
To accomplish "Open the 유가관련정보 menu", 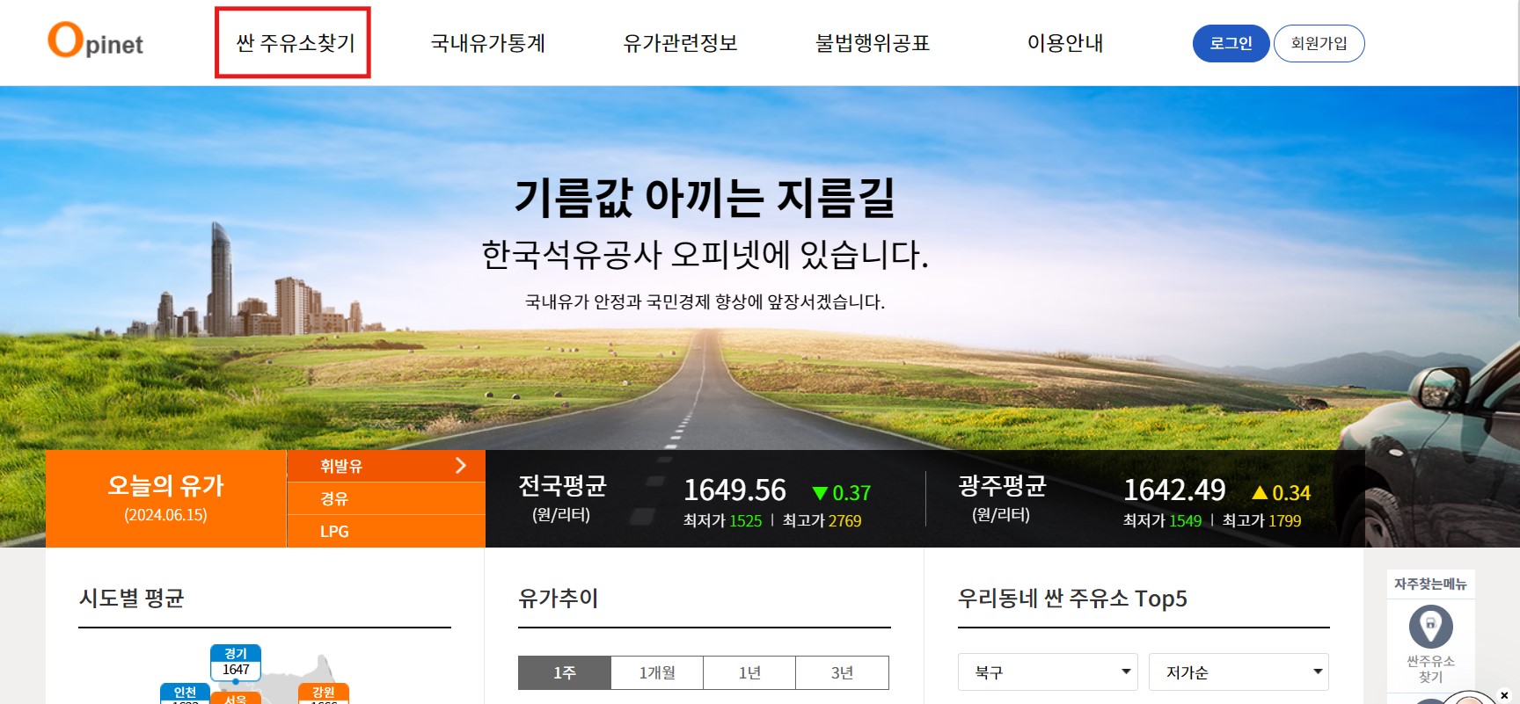I will click(x=680, y=43).
